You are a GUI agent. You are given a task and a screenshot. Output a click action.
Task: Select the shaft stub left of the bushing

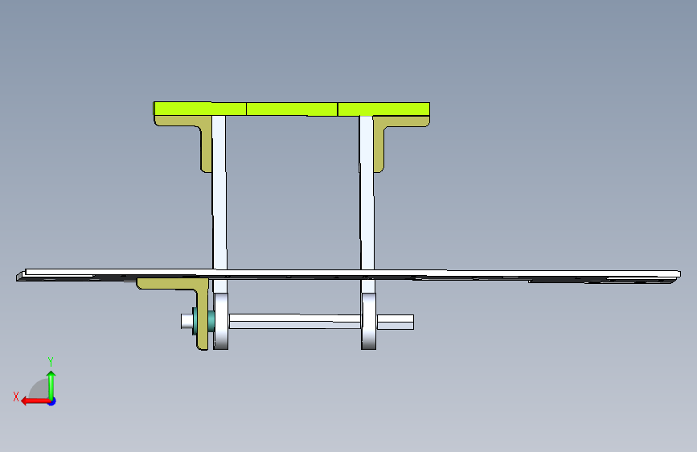coord(187,321)
